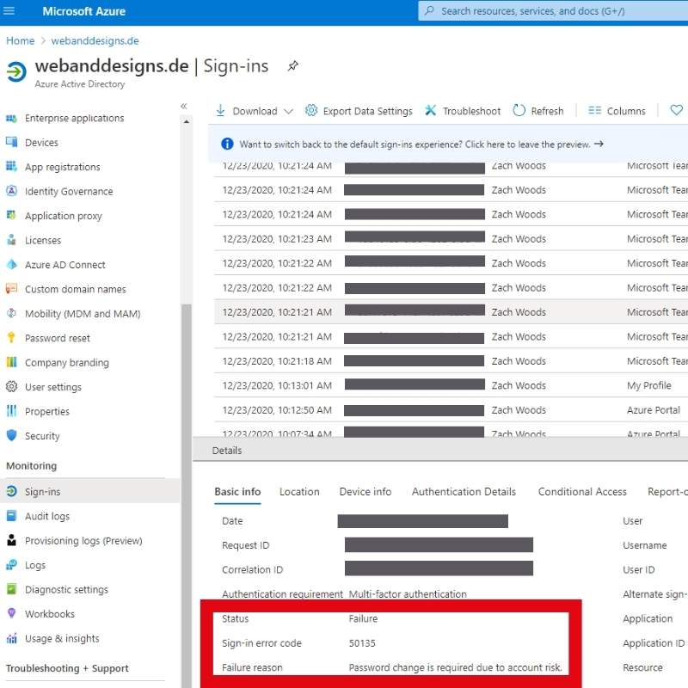Click the Usage & insights chart icon
Image resolution: width=688 pixels, height=688 pixels.
point(11,638)
